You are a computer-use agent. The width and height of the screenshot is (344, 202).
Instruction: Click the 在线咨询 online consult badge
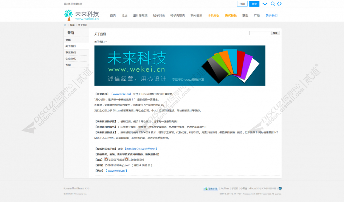[x=211, y=189]
